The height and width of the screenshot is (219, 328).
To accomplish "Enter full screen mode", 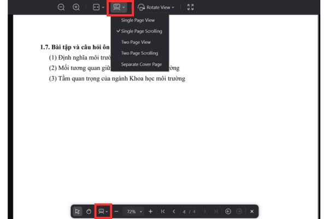I will 191,7.
